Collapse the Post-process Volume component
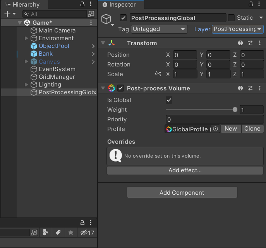Screen dimensions: 266x248 pyautogui.click(x=103, y=88)
